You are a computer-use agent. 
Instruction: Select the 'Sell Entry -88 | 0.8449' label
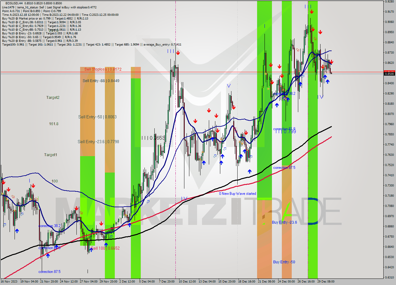click(101, 81)
